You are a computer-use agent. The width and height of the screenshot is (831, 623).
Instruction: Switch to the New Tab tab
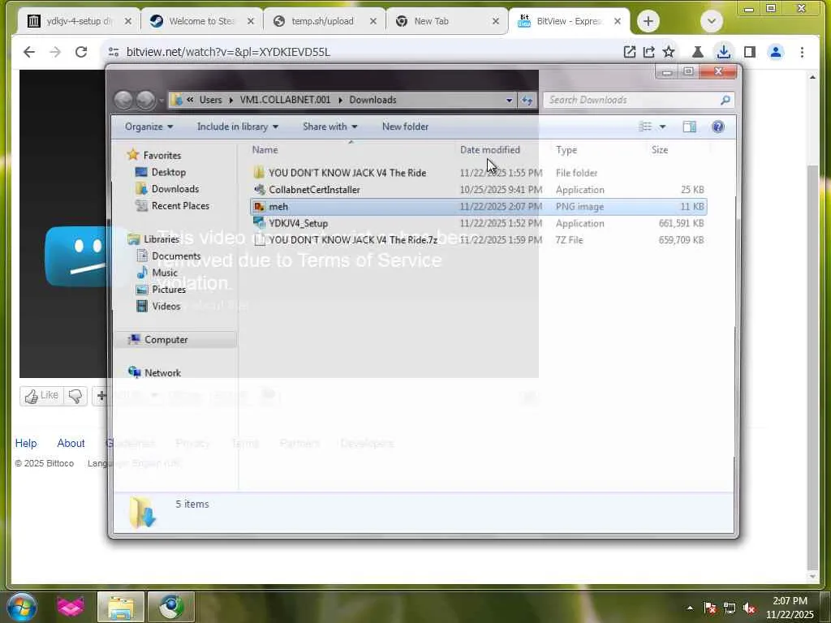[446, 21]
